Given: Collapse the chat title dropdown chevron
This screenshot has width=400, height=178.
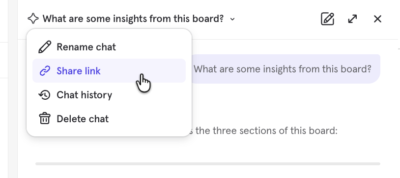Looking at the screenshot, I should click(232, 19).
